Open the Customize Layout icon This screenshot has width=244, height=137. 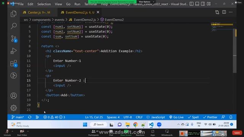point(209,4)
